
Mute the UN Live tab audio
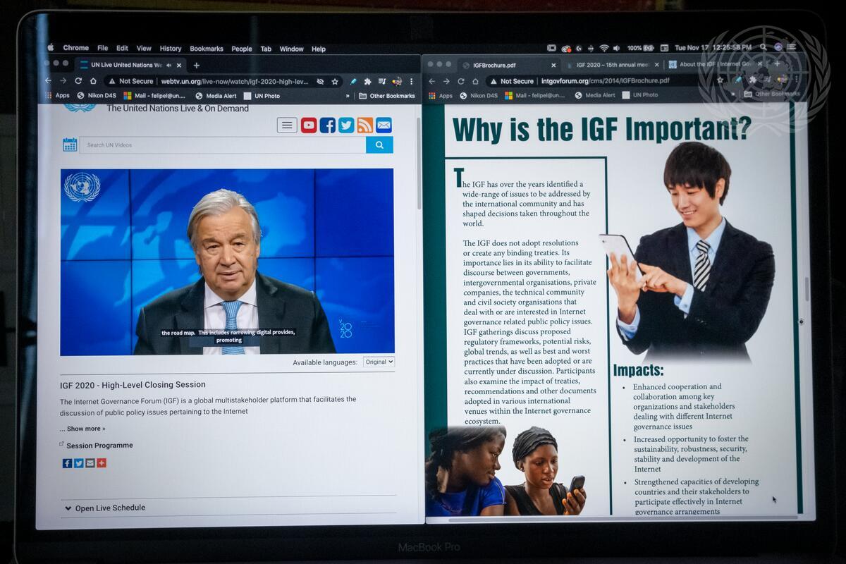point(168,65)
